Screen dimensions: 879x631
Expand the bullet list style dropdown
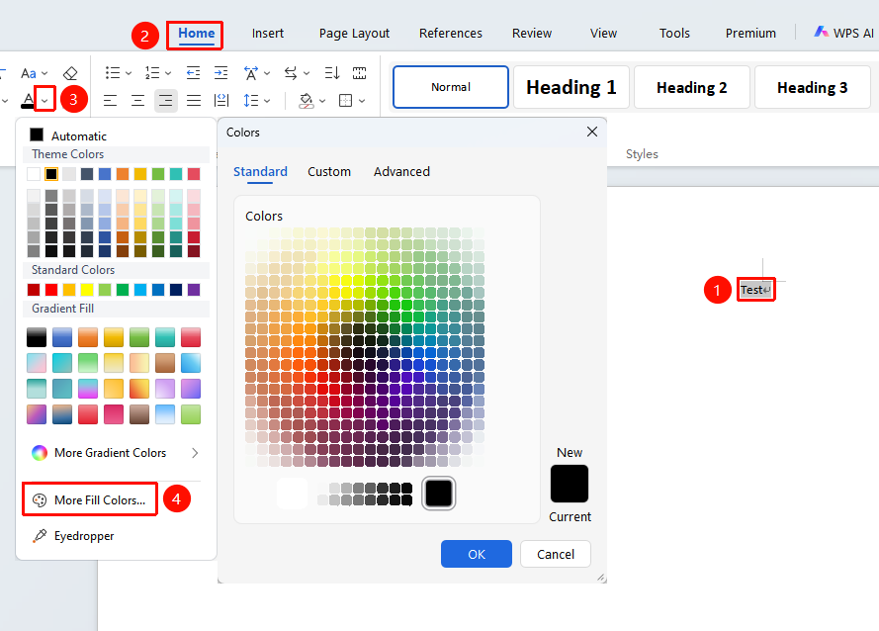129,73
